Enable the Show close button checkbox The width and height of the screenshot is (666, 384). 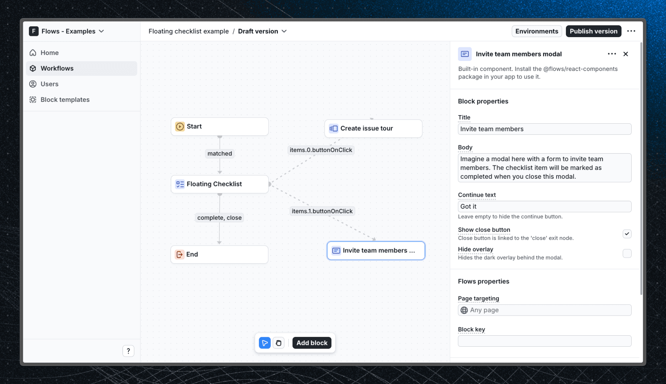(x=627, y=234)
